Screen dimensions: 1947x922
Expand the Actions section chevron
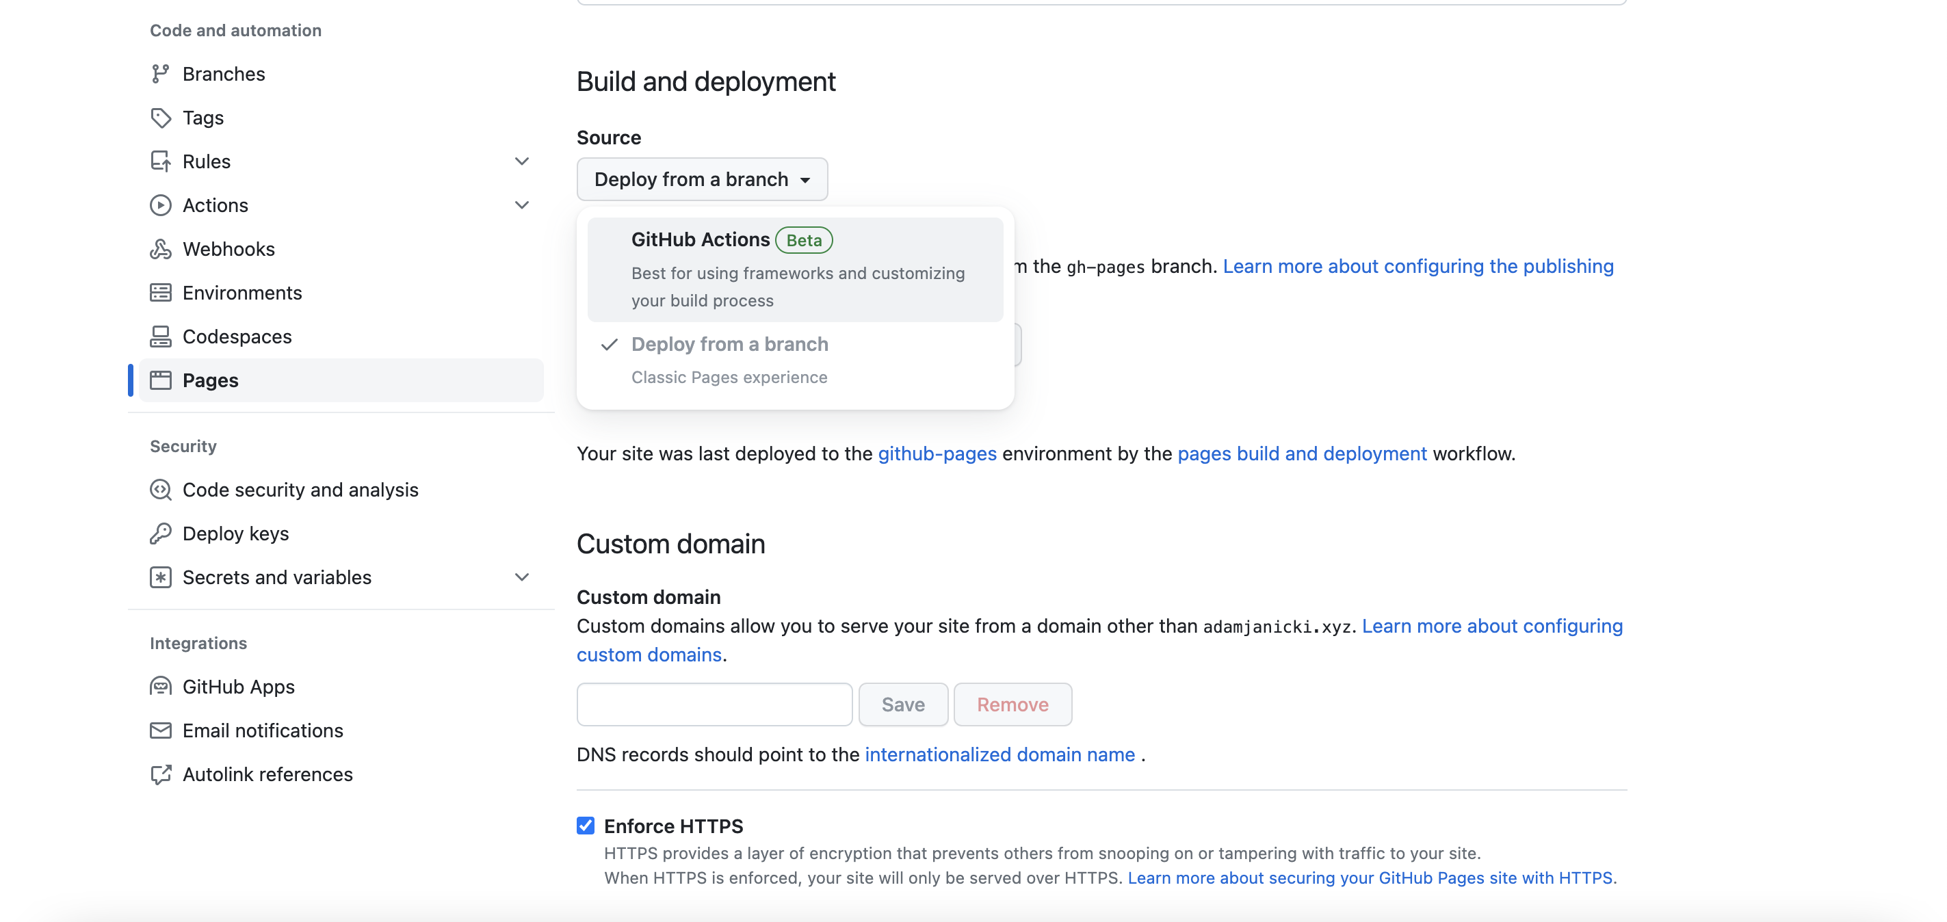(521, 206)
